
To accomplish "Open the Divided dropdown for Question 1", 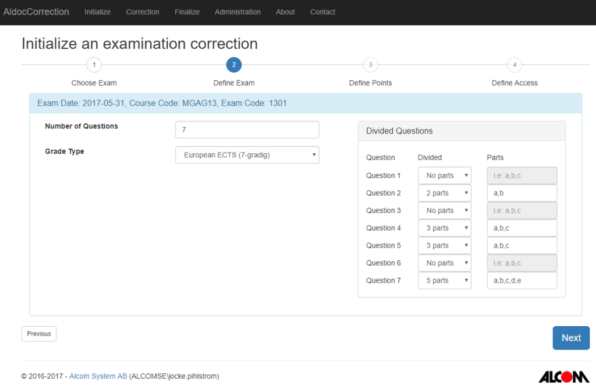I will pyautogui.click(x=444, y=175).
